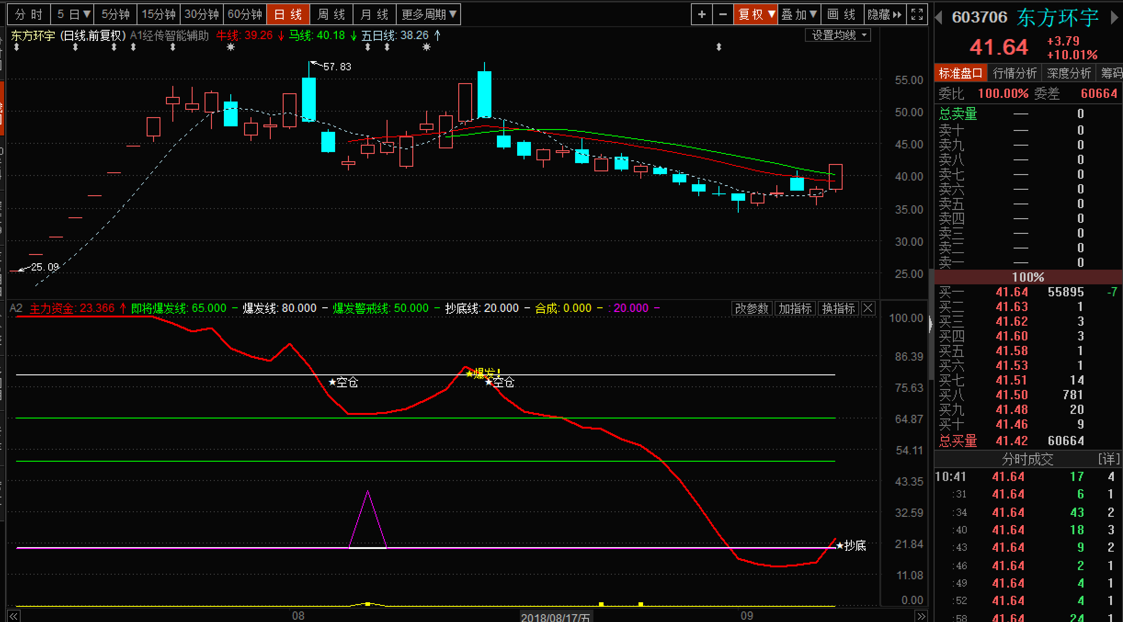Click the side panel collapse handle
This screenshot has width=1123, height=622.
click(931, 324)
